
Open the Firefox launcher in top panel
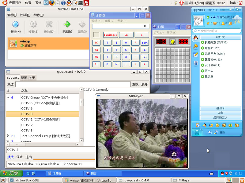52,3
